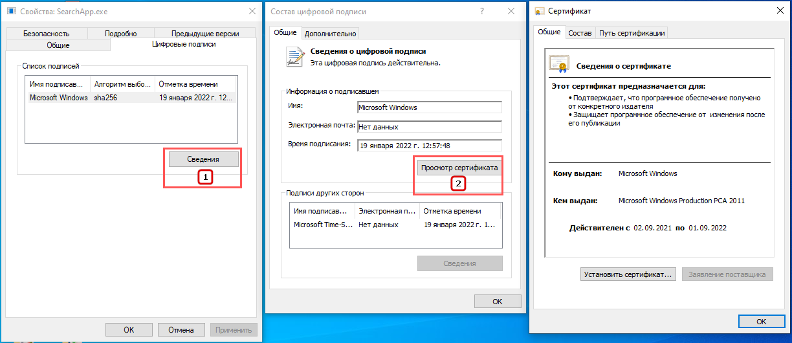
Task: Click Нет данных in the countersignature row
Action: (379, 225)
